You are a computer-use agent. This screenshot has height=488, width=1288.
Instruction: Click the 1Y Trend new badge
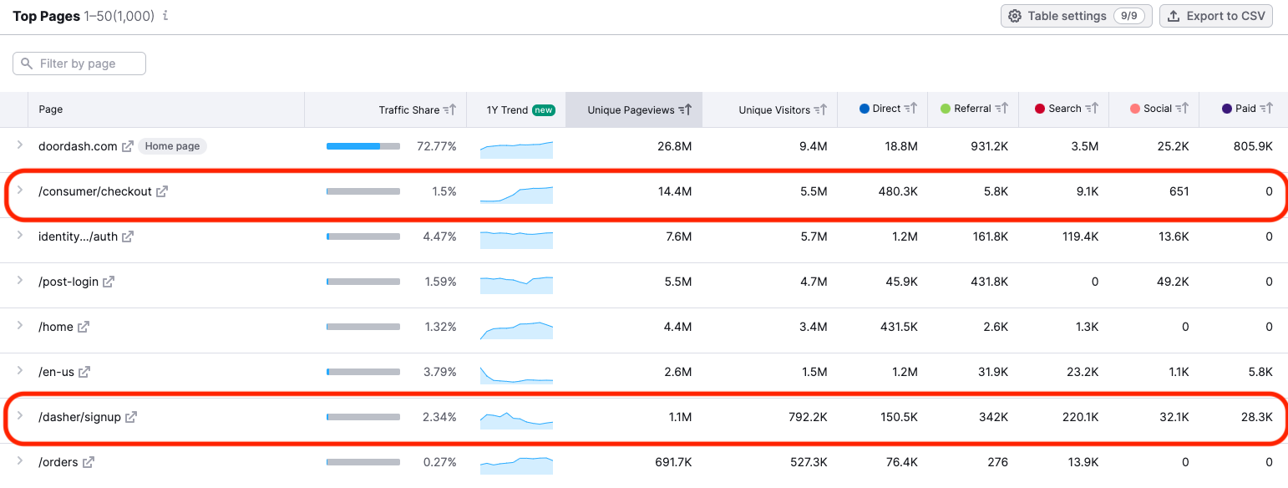point(544,109)
